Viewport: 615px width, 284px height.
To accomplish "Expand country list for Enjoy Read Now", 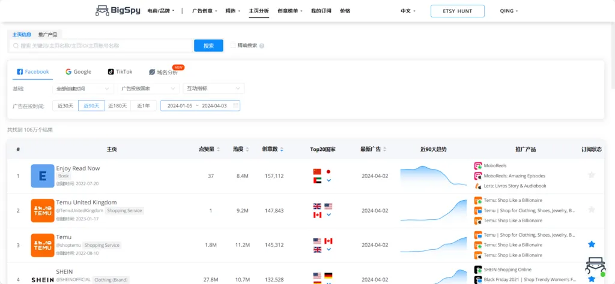I will (329, 180).
